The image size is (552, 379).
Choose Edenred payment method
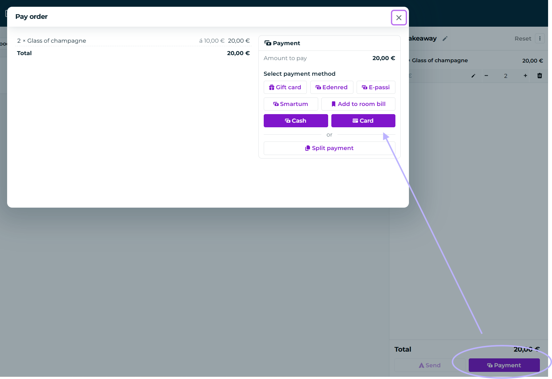pos(332,87)
